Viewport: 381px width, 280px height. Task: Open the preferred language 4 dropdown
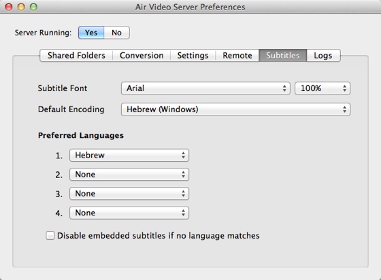point(129,213)
